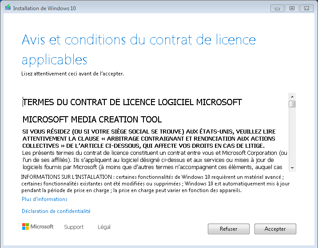Viewport: 318px width, 248px height.
Task: Click the Microsoft logo
Action: click(38, 227)
